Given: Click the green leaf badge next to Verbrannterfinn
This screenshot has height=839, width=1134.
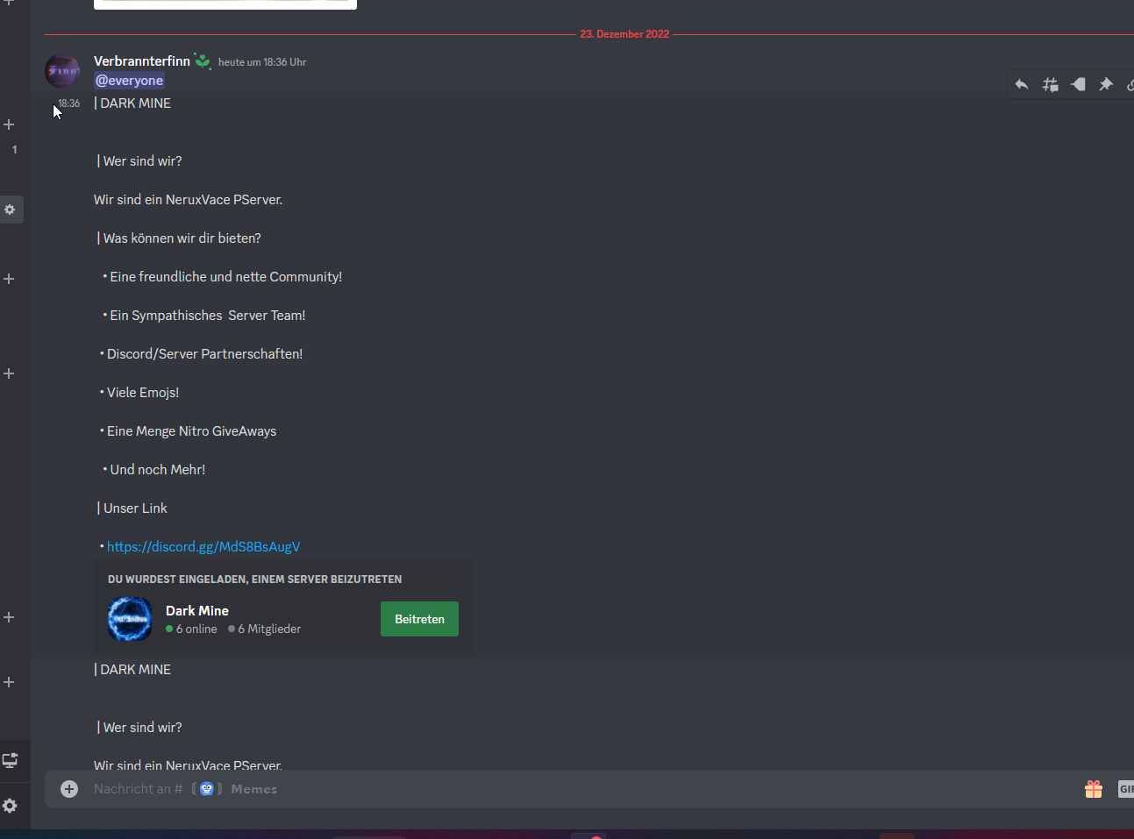Looking at the screenshot, I should pos(203,61).
